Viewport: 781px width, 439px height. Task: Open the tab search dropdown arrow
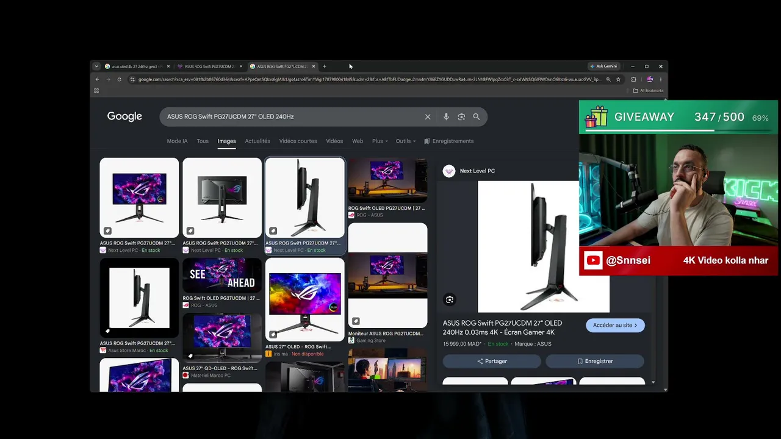point(96,66)
